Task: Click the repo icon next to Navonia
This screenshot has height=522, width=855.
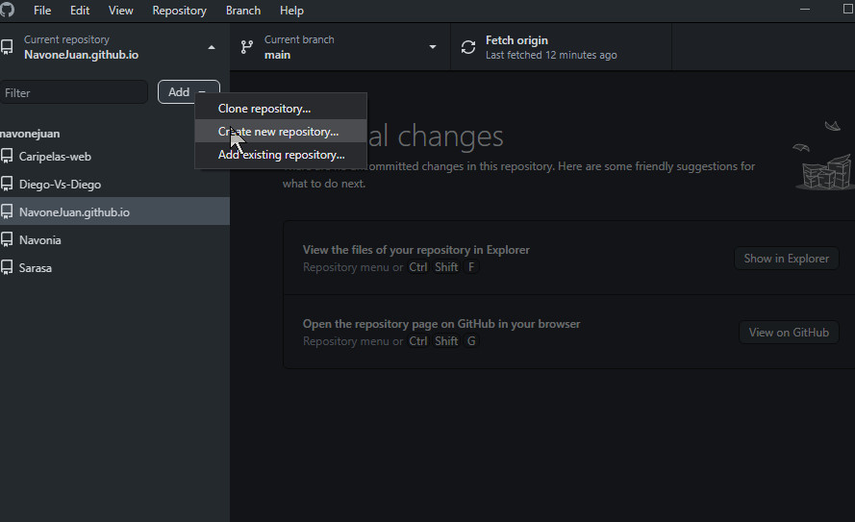Action: point(7,239)
